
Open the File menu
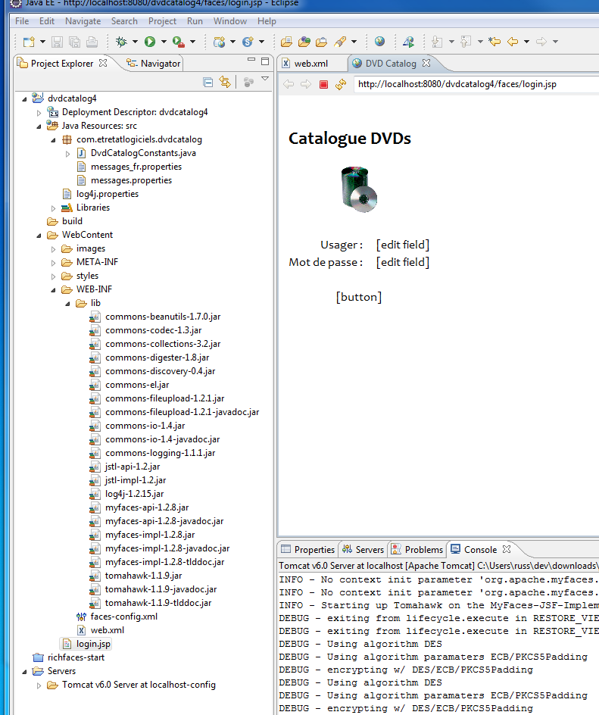[x=22, y=21]
